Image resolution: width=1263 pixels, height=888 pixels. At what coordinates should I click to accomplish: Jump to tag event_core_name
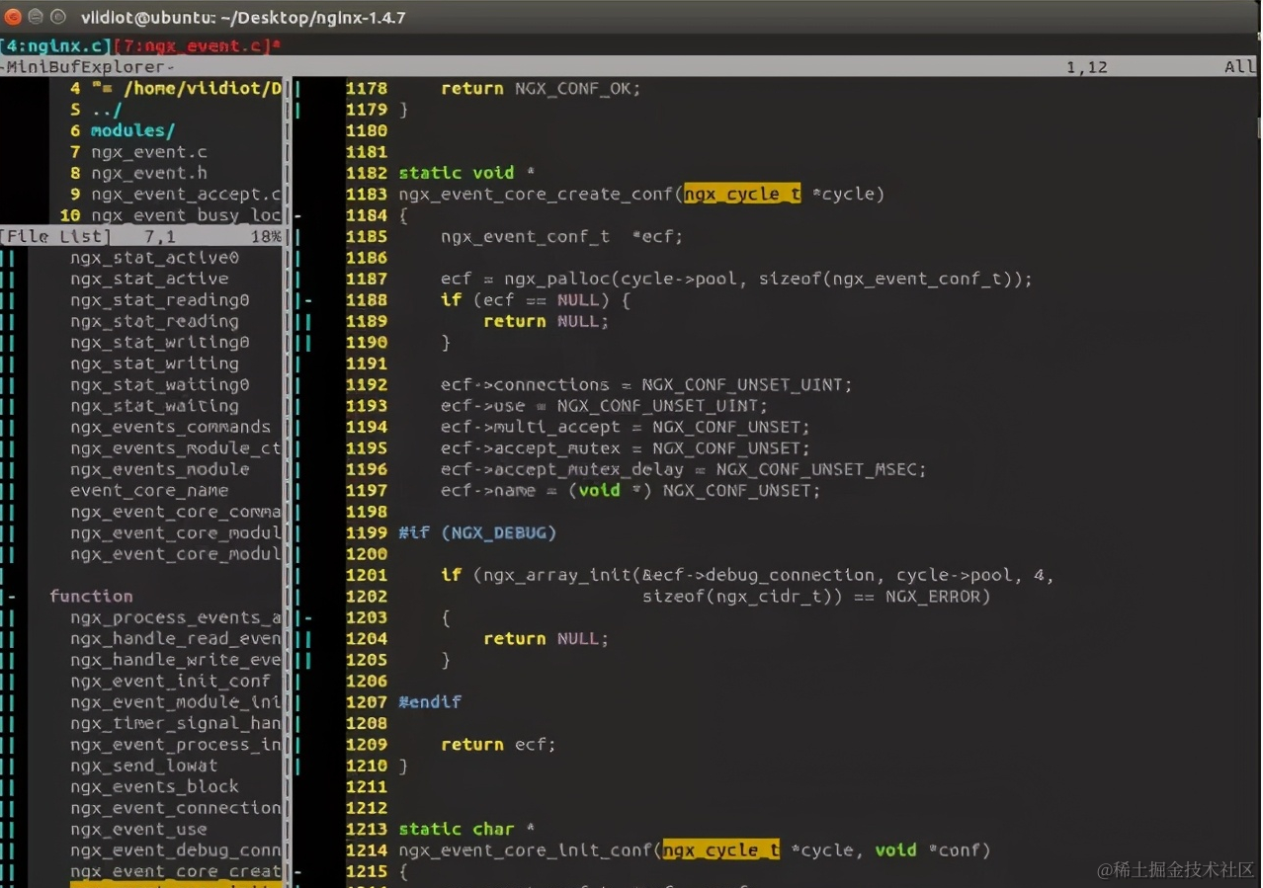149,490
